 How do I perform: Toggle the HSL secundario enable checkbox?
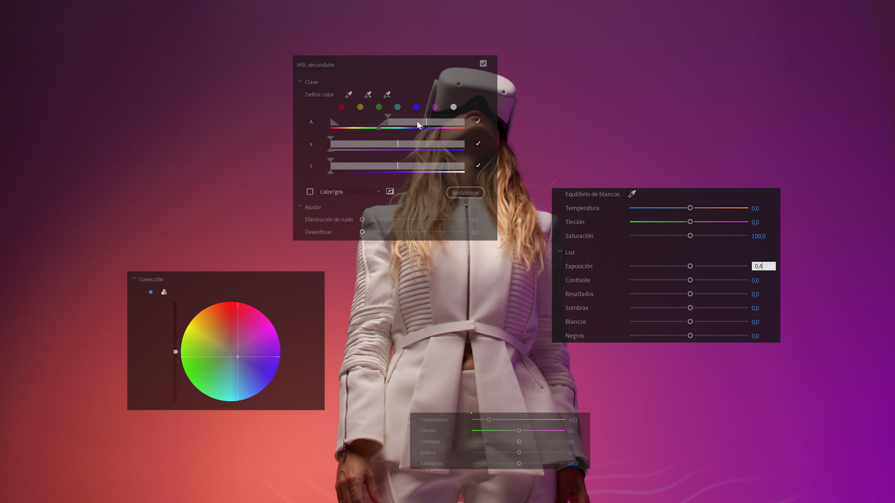point(483,63)
